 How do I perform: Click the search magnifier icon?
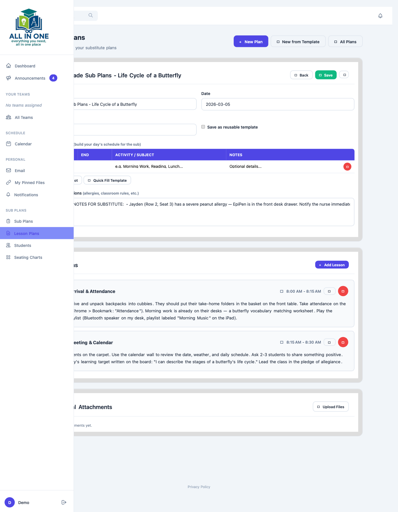90,15
